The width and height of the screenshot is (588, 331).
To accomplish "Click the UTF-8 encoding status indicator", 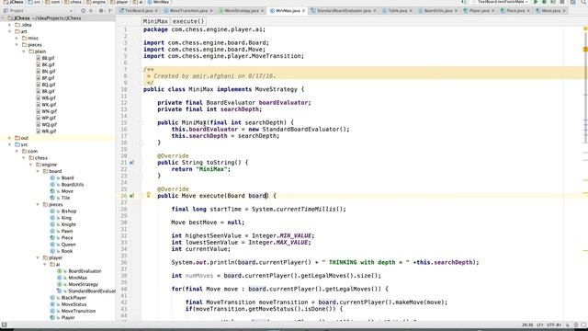I will tap(554, 325).
